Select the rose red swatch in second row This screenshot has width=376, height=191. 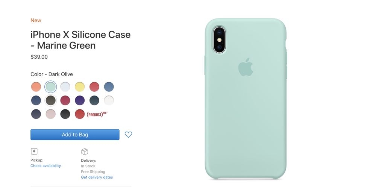point(65,100)
